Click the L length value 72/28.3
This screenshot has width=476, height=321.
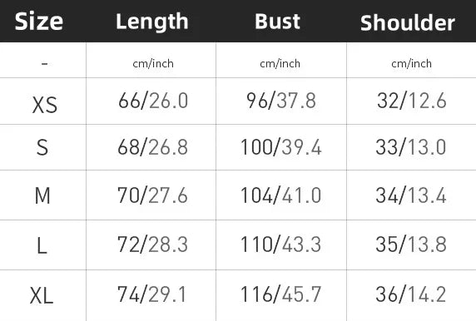click(152, 244)
